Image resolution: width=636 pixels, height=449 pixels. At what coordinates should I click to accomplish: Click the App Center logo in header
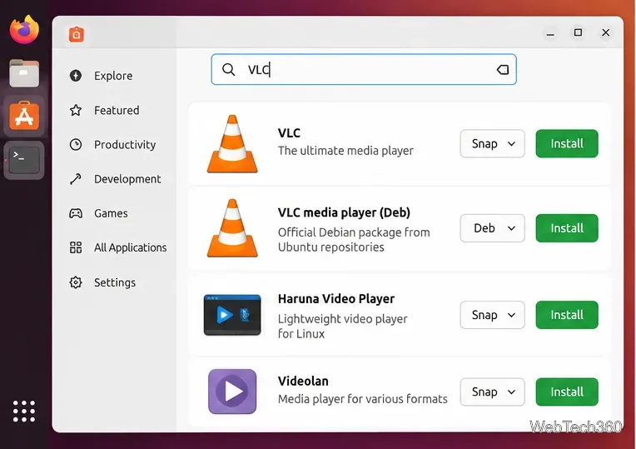click(77, 34)
